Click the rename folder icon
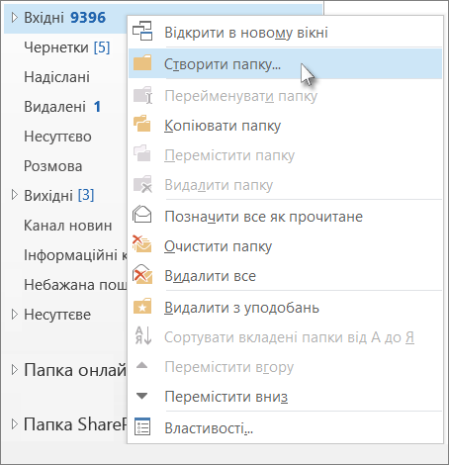This screenshot has width=449, height=465. [142, 95]
